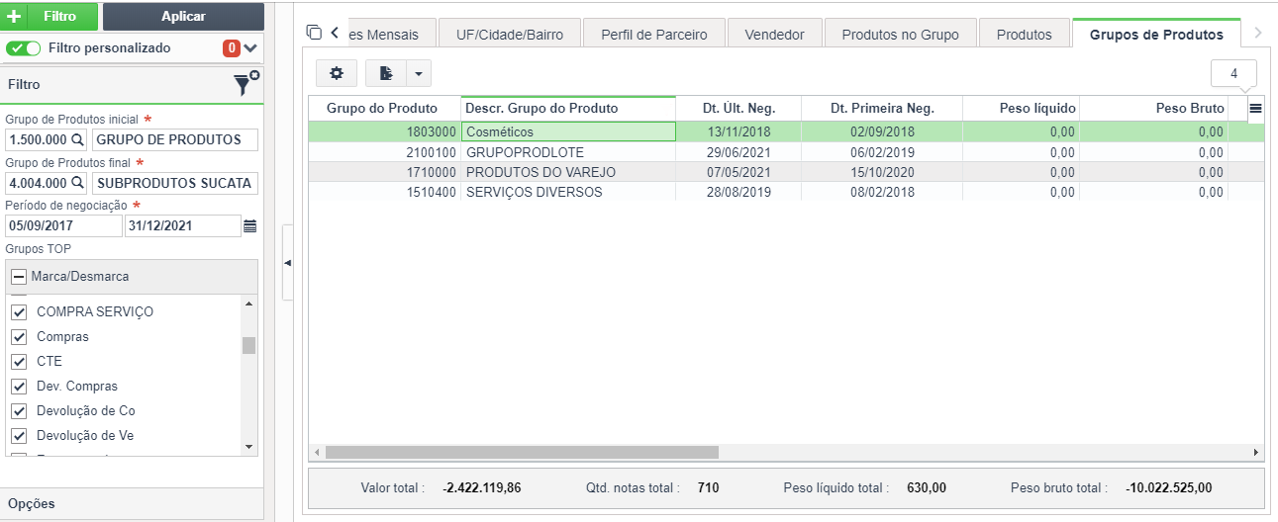Expand the custom filter chevron dropdown

[x=250, y=48]
